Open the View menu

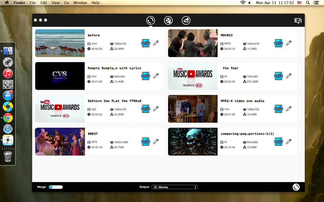pyautogui.click(x=55, y=3)
